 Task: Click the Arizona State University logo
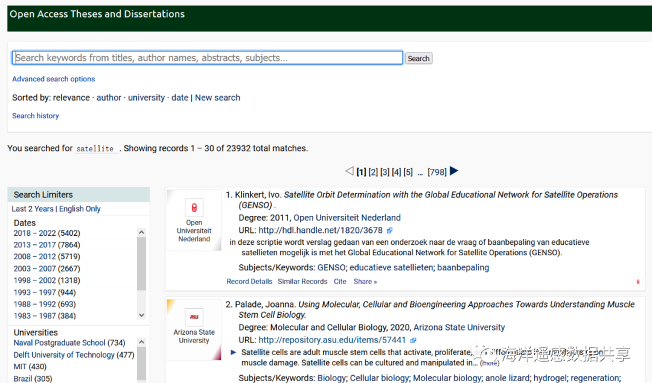point(194,317)
